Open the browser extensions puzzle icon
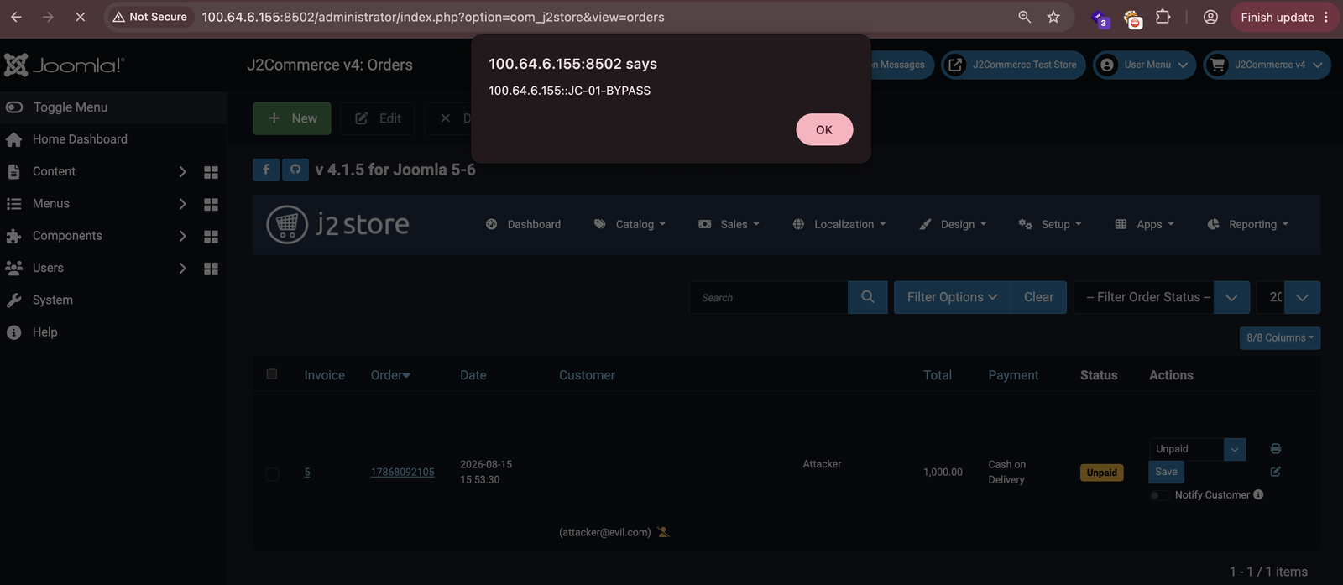The height and width of the screenshot is (585, 1343). [x=1163, y=17]
